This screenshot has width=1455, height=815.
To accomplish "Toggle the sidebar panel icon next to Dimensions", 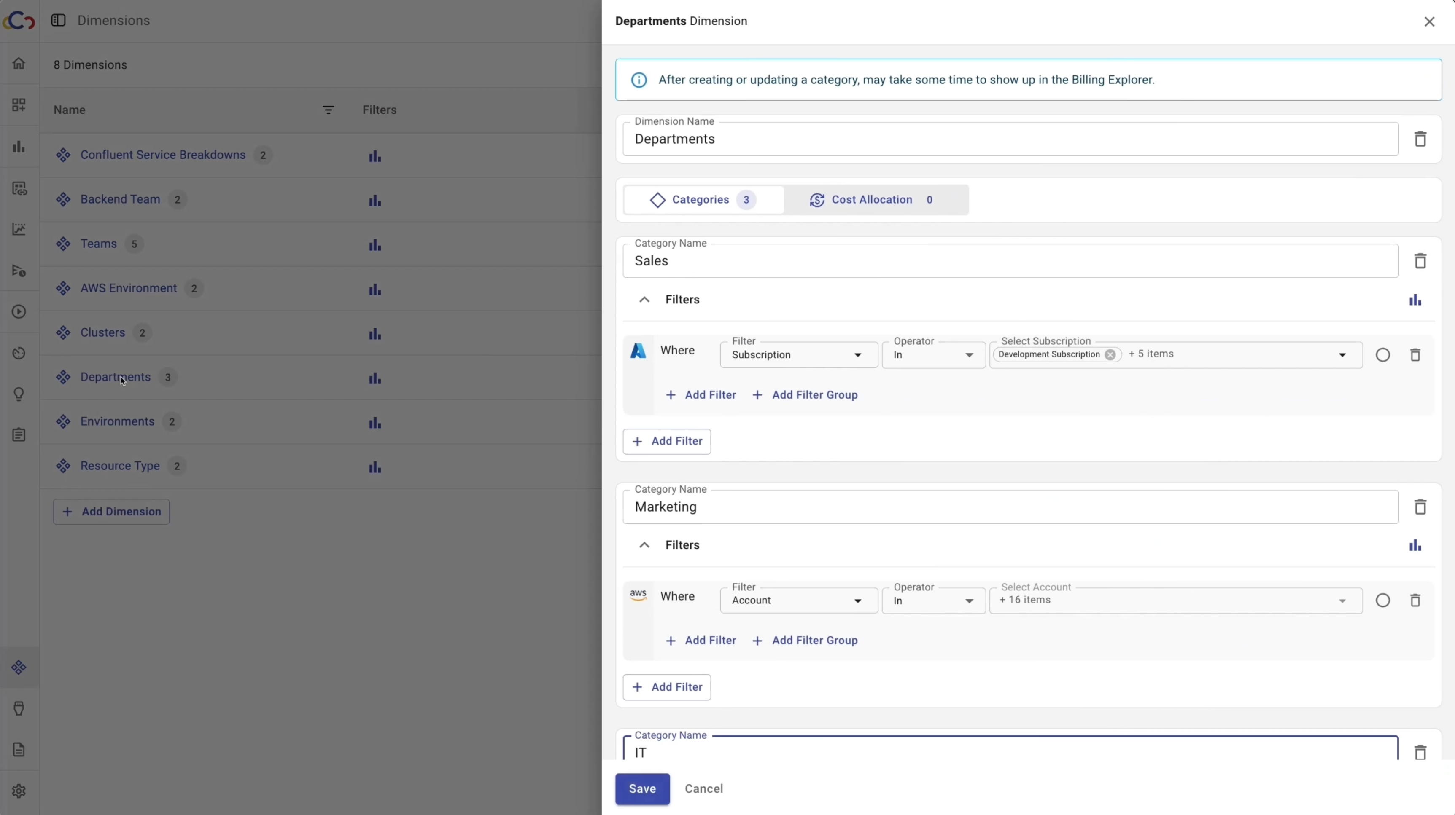I will click(58, 21).
